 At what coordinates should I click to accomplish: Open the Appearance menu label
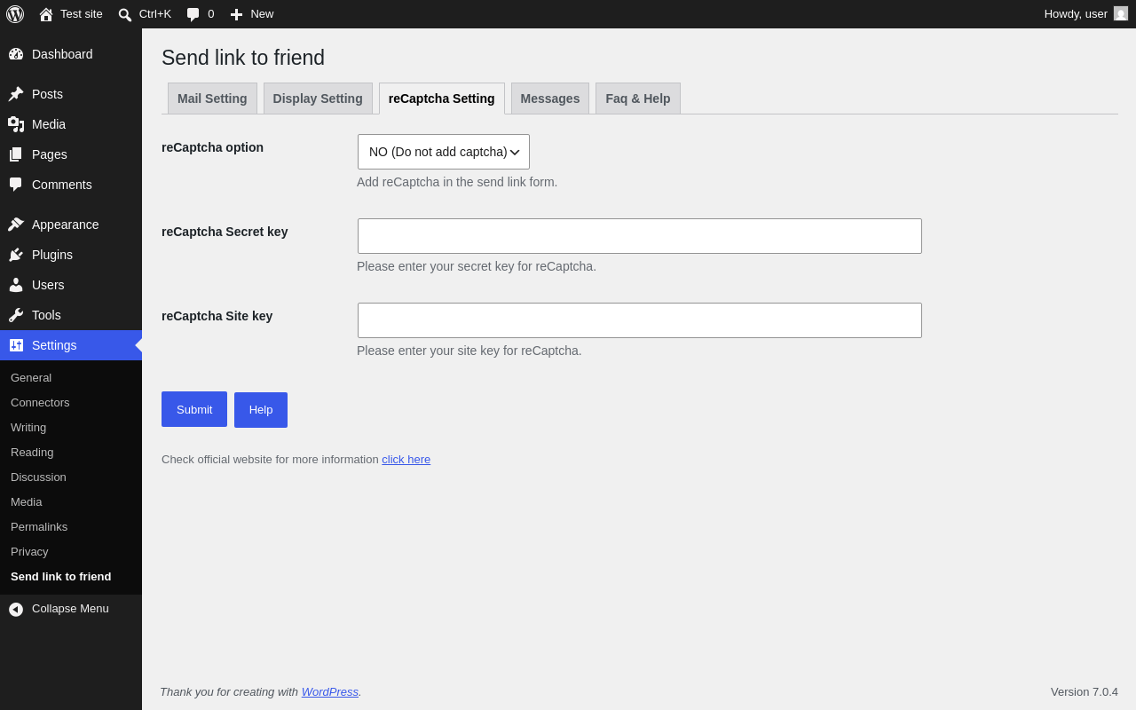[x=66, y=225]
